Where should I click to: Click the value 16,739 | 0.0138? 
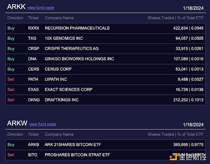click(x=190, y=89)
